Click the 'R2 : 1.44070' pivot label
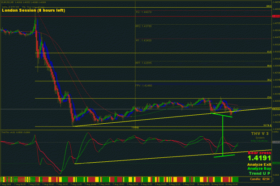This screenshot has width=280, height=186. [144, 12]
